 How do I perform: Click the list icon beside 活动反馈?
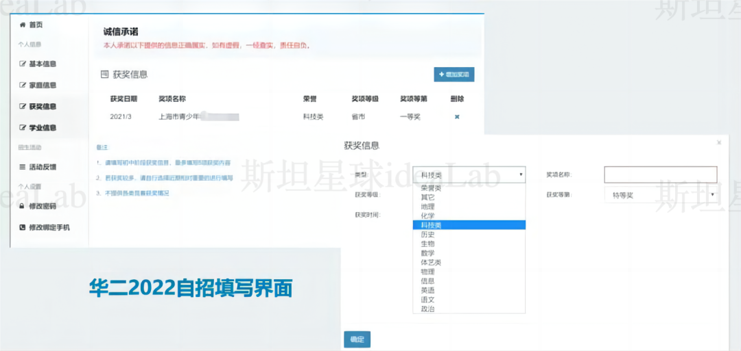(23, 167)
